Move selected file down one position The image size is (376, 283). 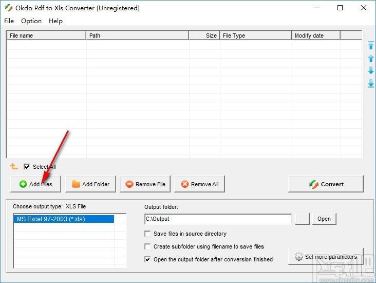tap(370, 70)
